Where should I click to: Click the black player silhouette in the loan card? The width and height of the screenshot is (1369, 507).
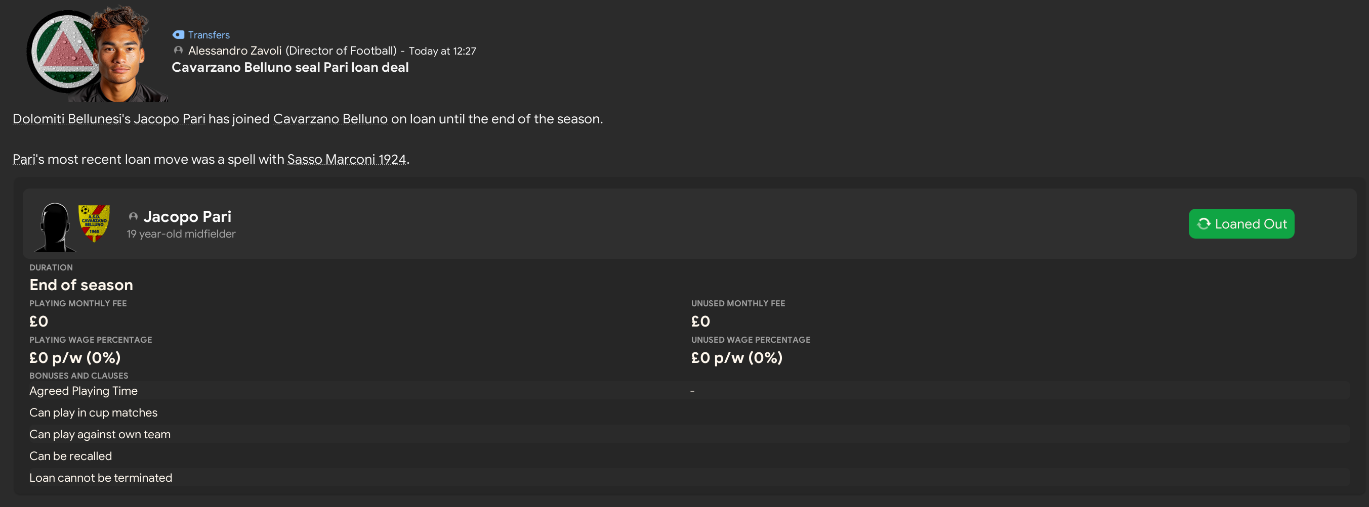tap(55, 227)
